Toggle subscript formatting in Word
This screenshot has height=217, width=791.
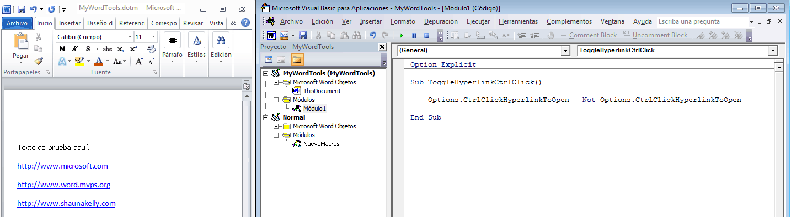(x=121, y=49)
